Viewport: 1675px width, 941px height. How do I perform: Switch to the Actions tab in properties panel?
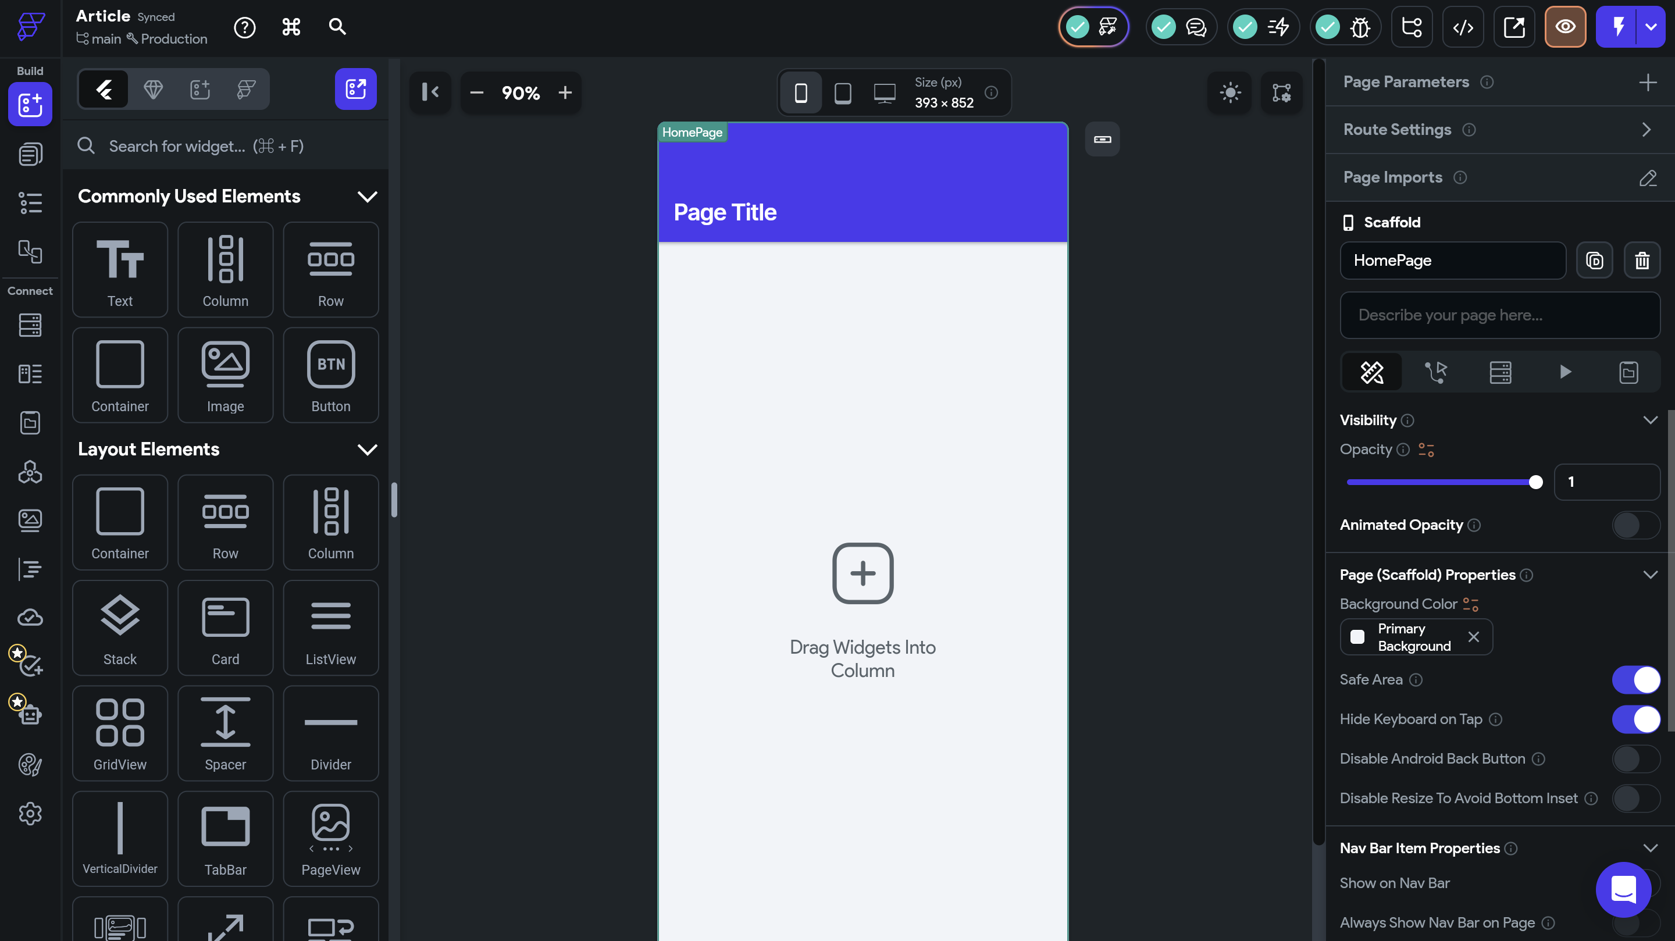(x=1436, y=372)
